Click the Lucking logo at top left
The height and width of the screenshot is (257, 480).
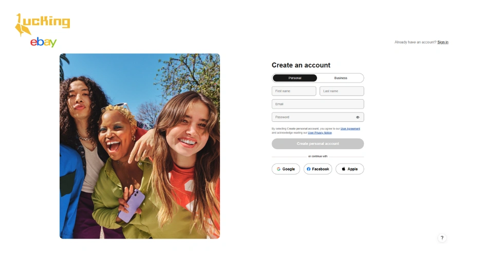[43, 25]
